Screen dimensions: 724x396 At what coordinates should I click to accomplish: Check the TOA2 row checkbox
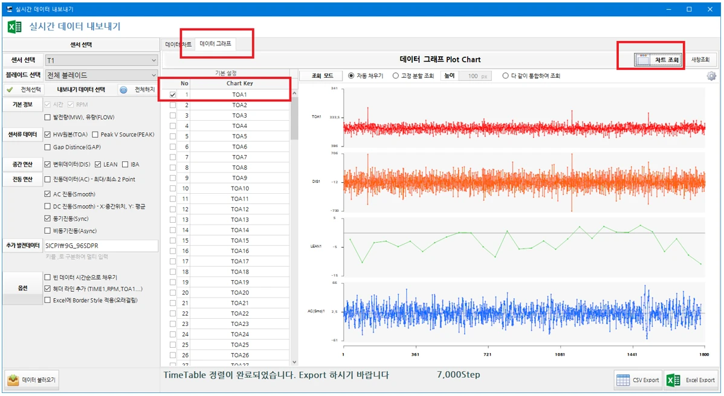tap(173, 105)
